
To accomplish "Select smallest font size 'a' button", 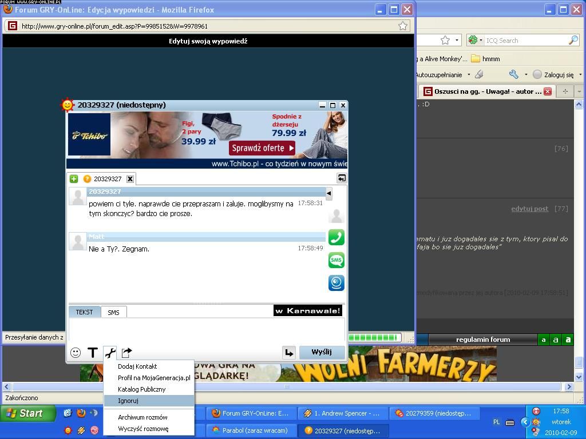I will 544,340.
